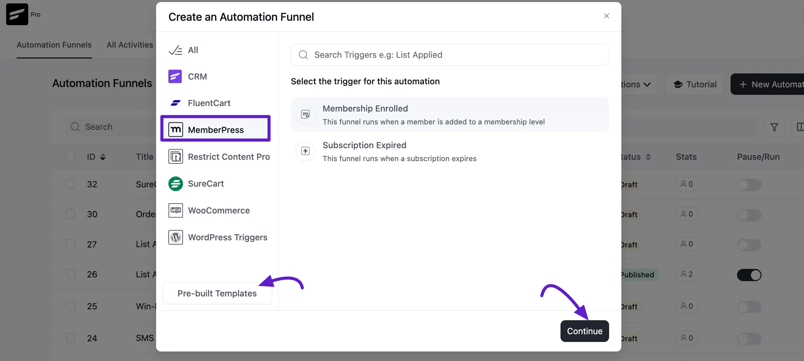Sort by Status column arrows
The image size is (804, 361).
click(x=648, y=157)
